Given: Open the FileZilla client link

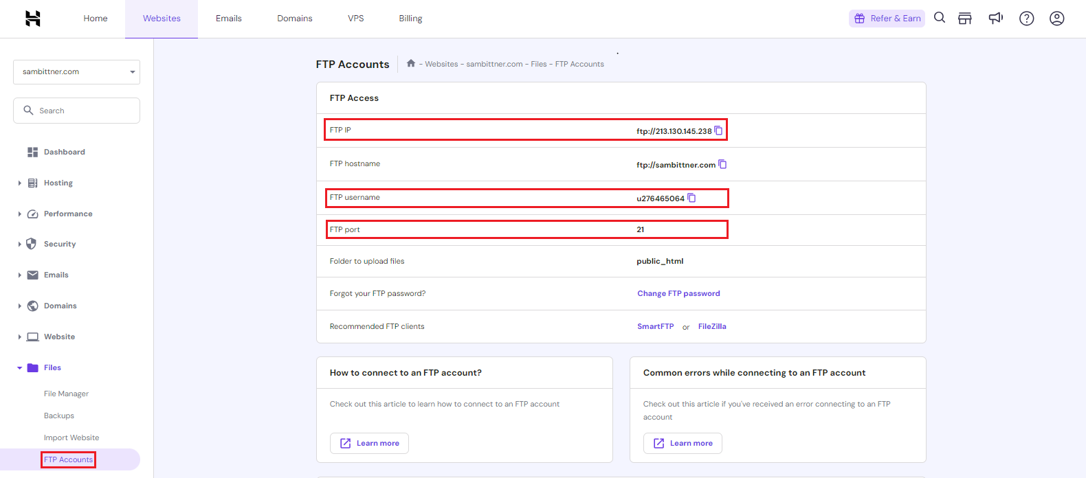Looking at the screenshot, I should (712, 326).
